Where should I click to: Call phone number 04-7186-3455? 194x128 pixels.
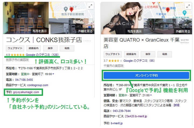click(24, 80)
